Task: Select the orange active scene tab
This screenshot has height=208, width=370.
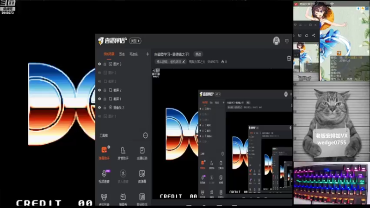Action: point(109,54)
